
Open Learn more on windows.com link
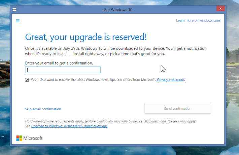(x=198, y=21)
